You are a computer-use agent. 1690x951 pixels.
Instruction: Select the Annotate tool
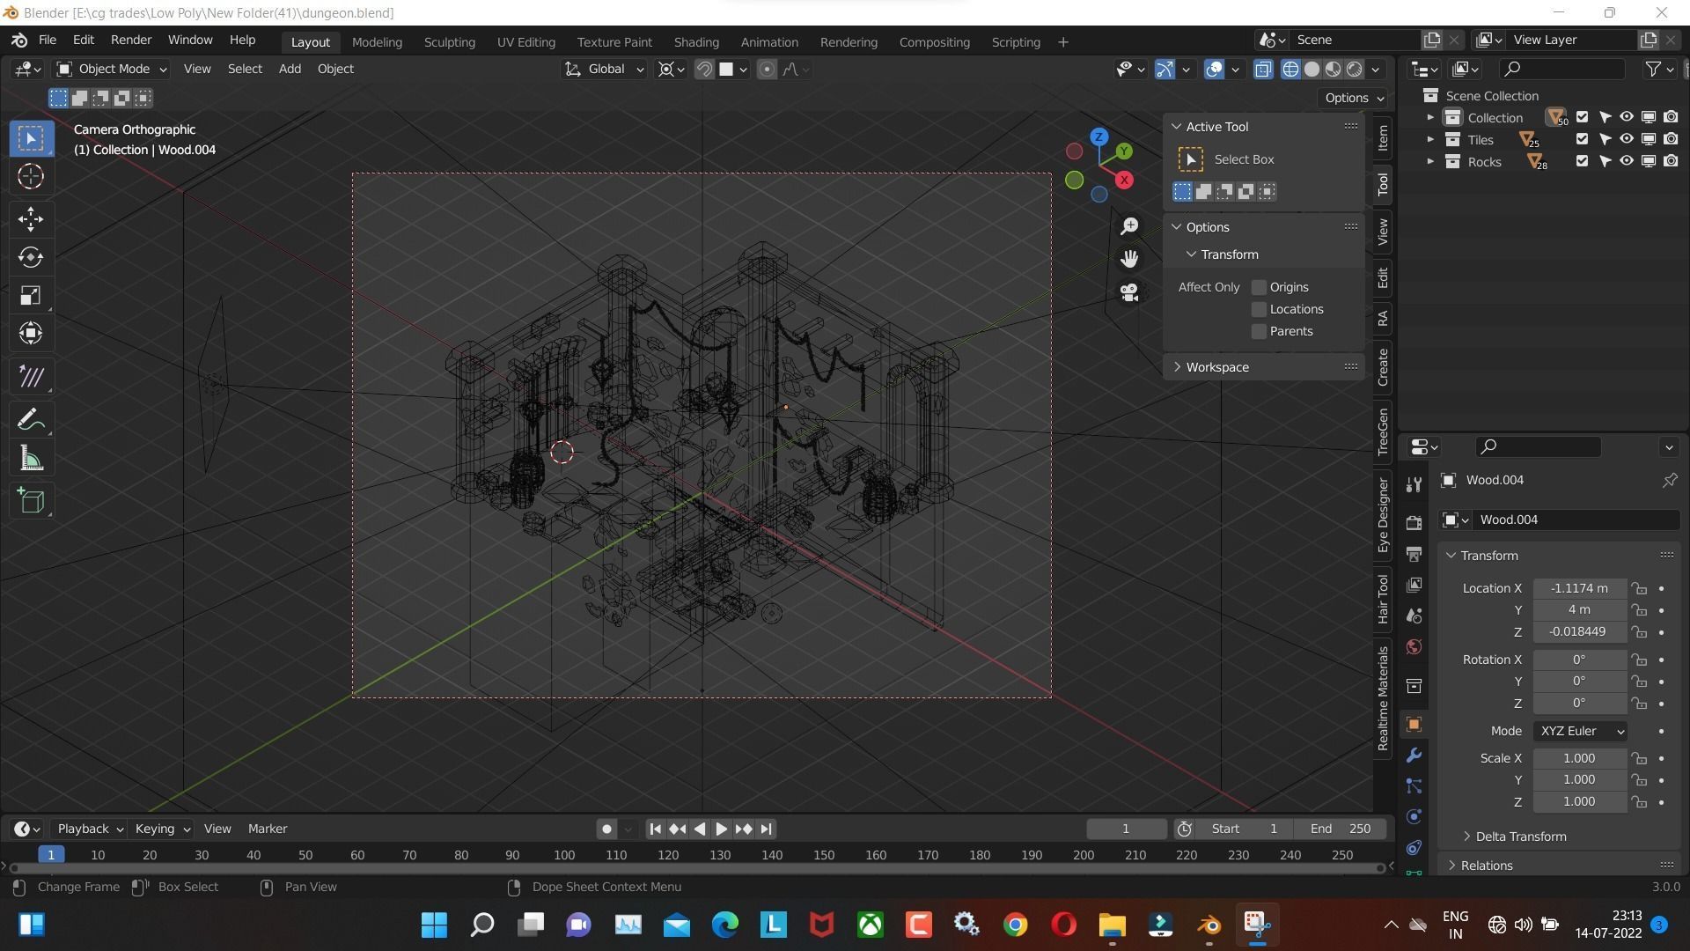[30, 418]
